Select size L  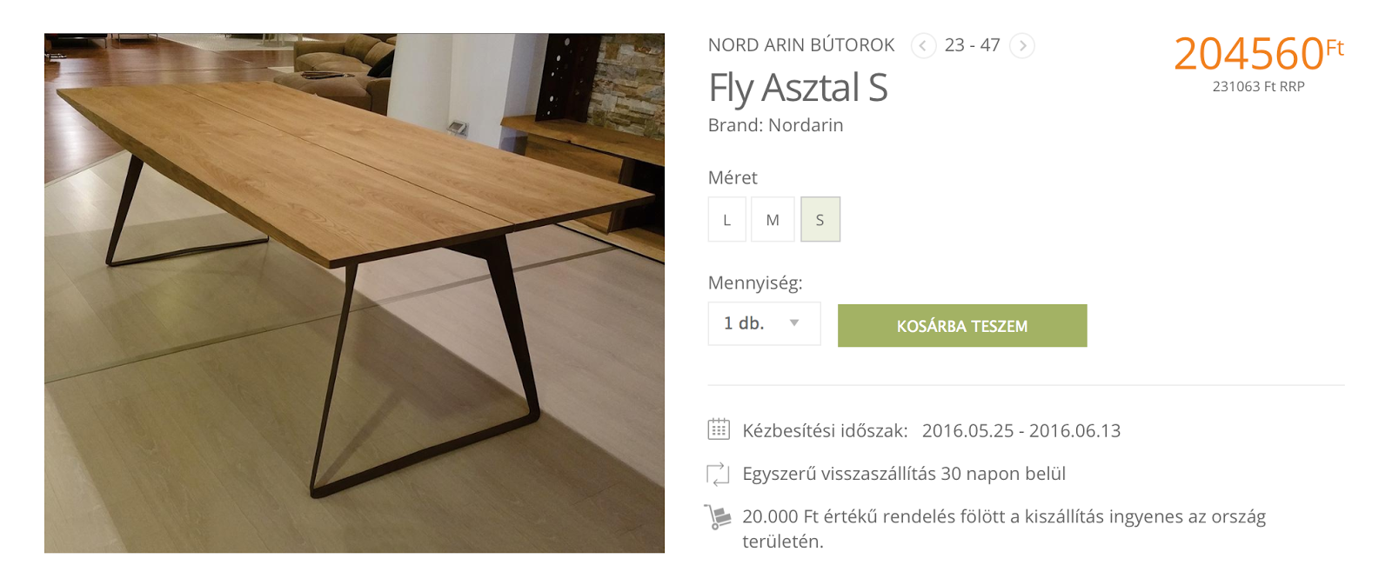point(727,220)
